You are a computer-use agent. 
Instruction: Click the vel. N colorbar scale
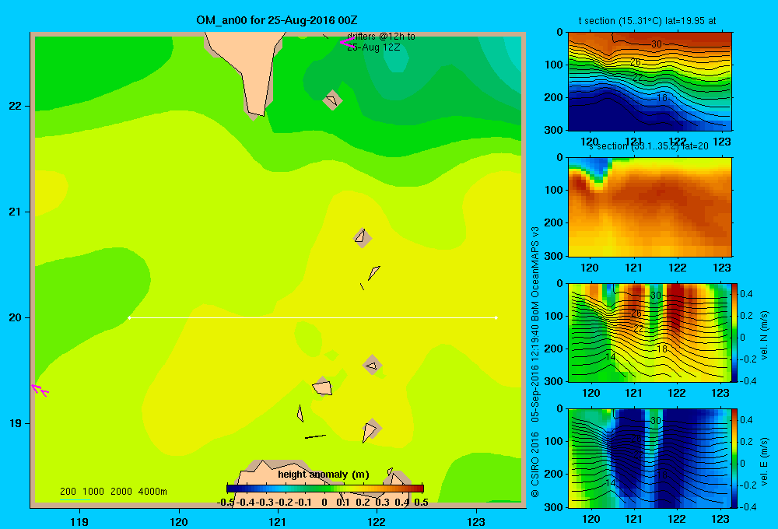[735, 332]
